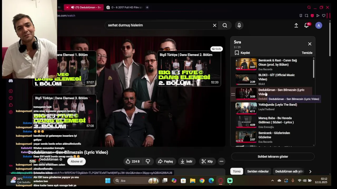337x189 pixels.
Task: Select the Seriden videolar chip
Action: tap(258, 171)
